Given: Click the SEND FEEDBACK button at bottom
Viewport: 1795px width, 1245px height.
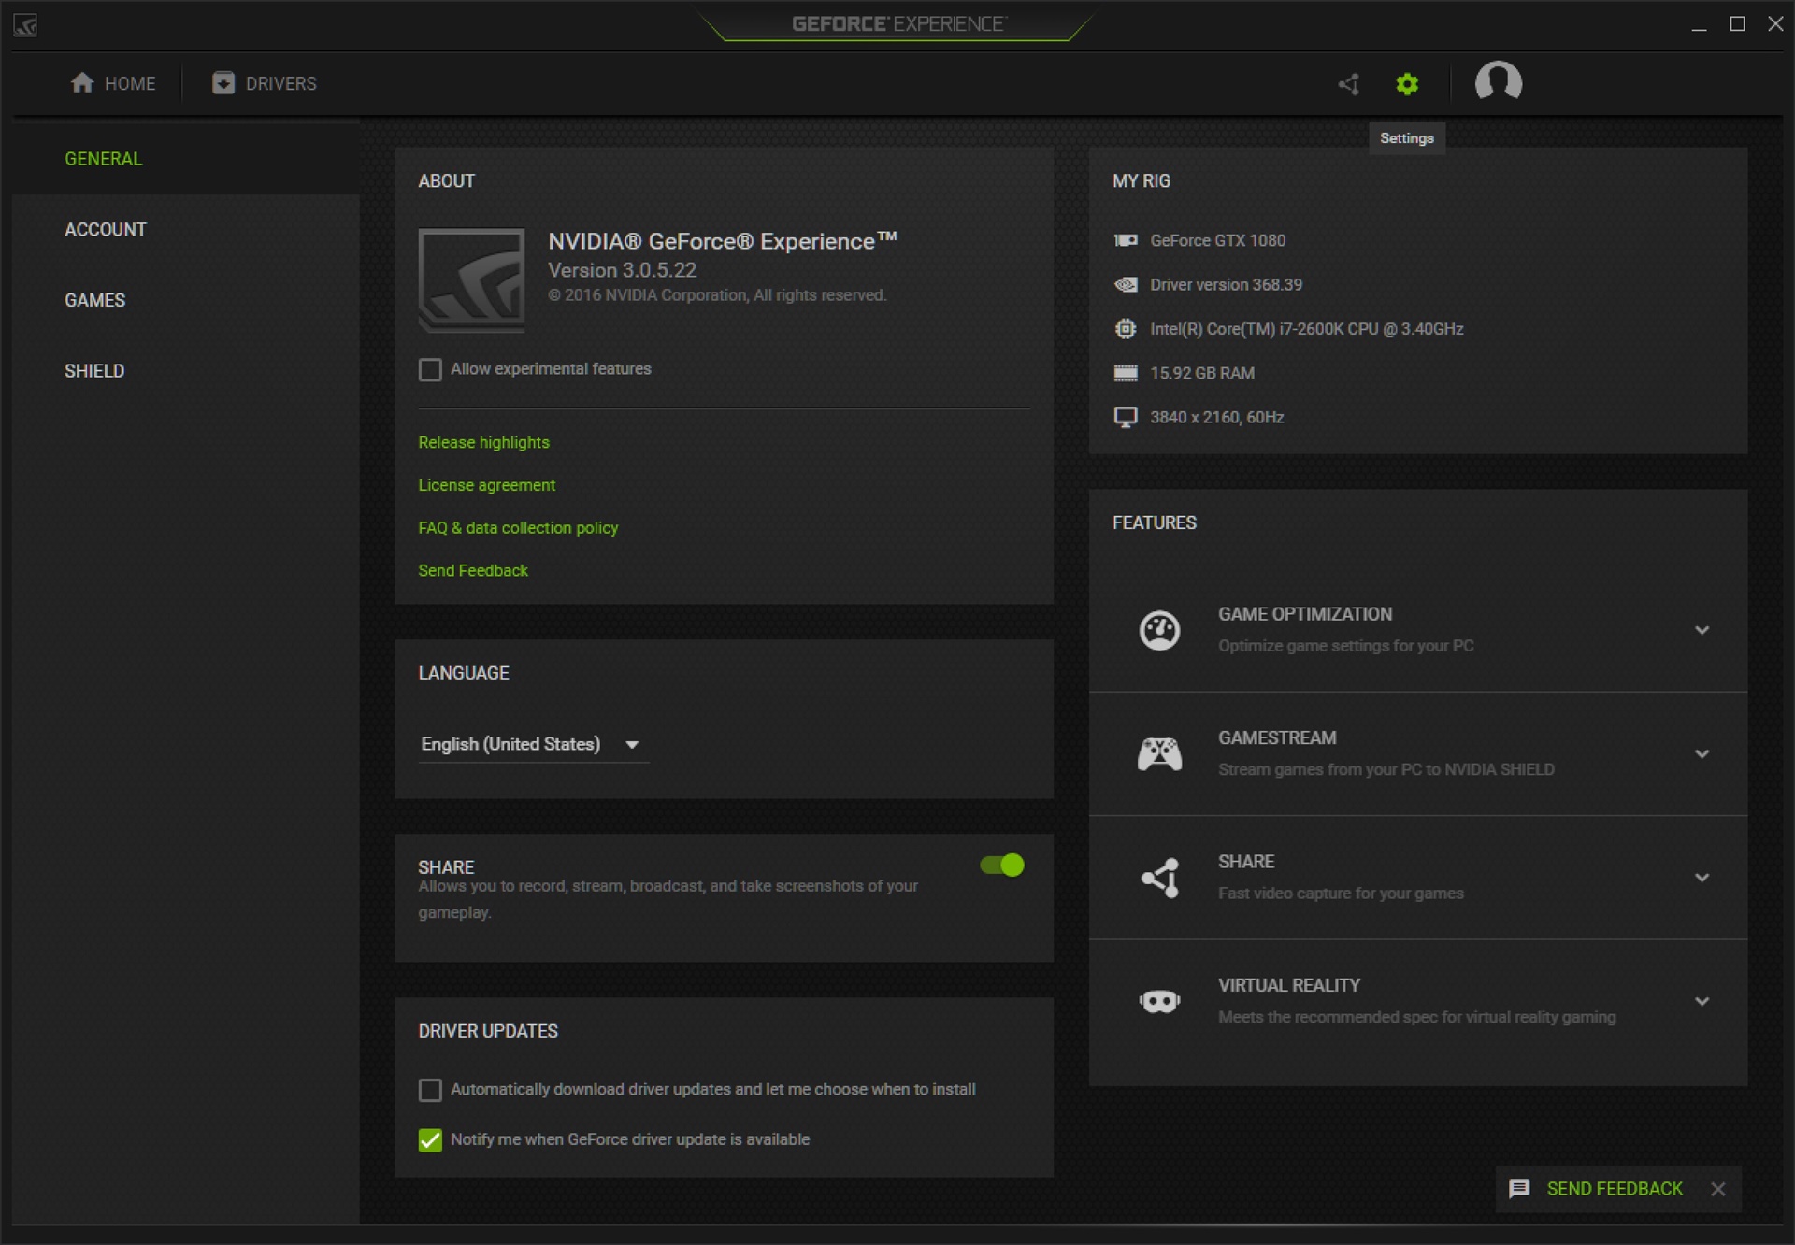Looking at the screenshot, I should 1615,1189.
